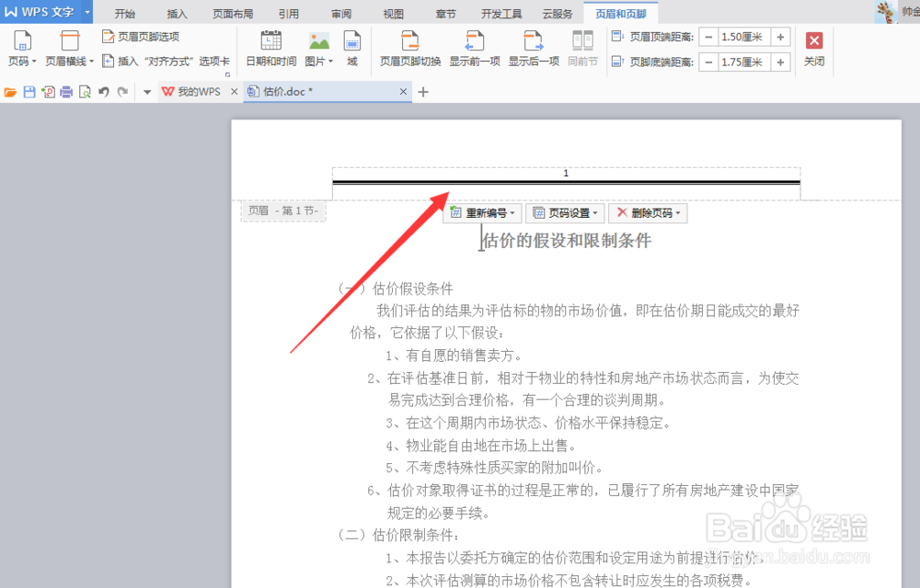This screenshot has width=920, height=588.
Task: Open the 删除页码 delete page number dropdown
Action: tap(648, 213)
